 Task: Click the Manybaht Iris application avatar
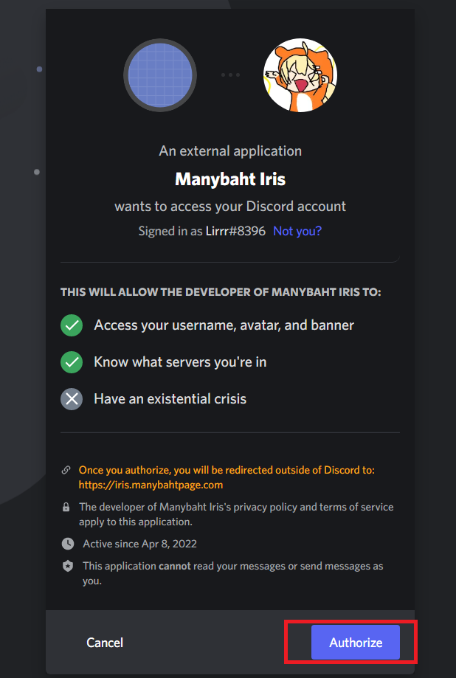click(160, 75)
